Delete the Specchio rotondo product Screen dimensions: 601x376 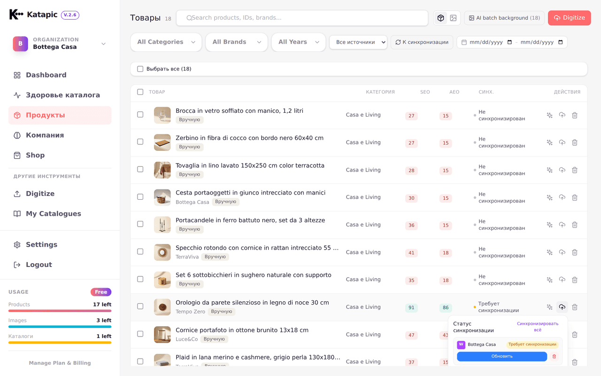575,252
